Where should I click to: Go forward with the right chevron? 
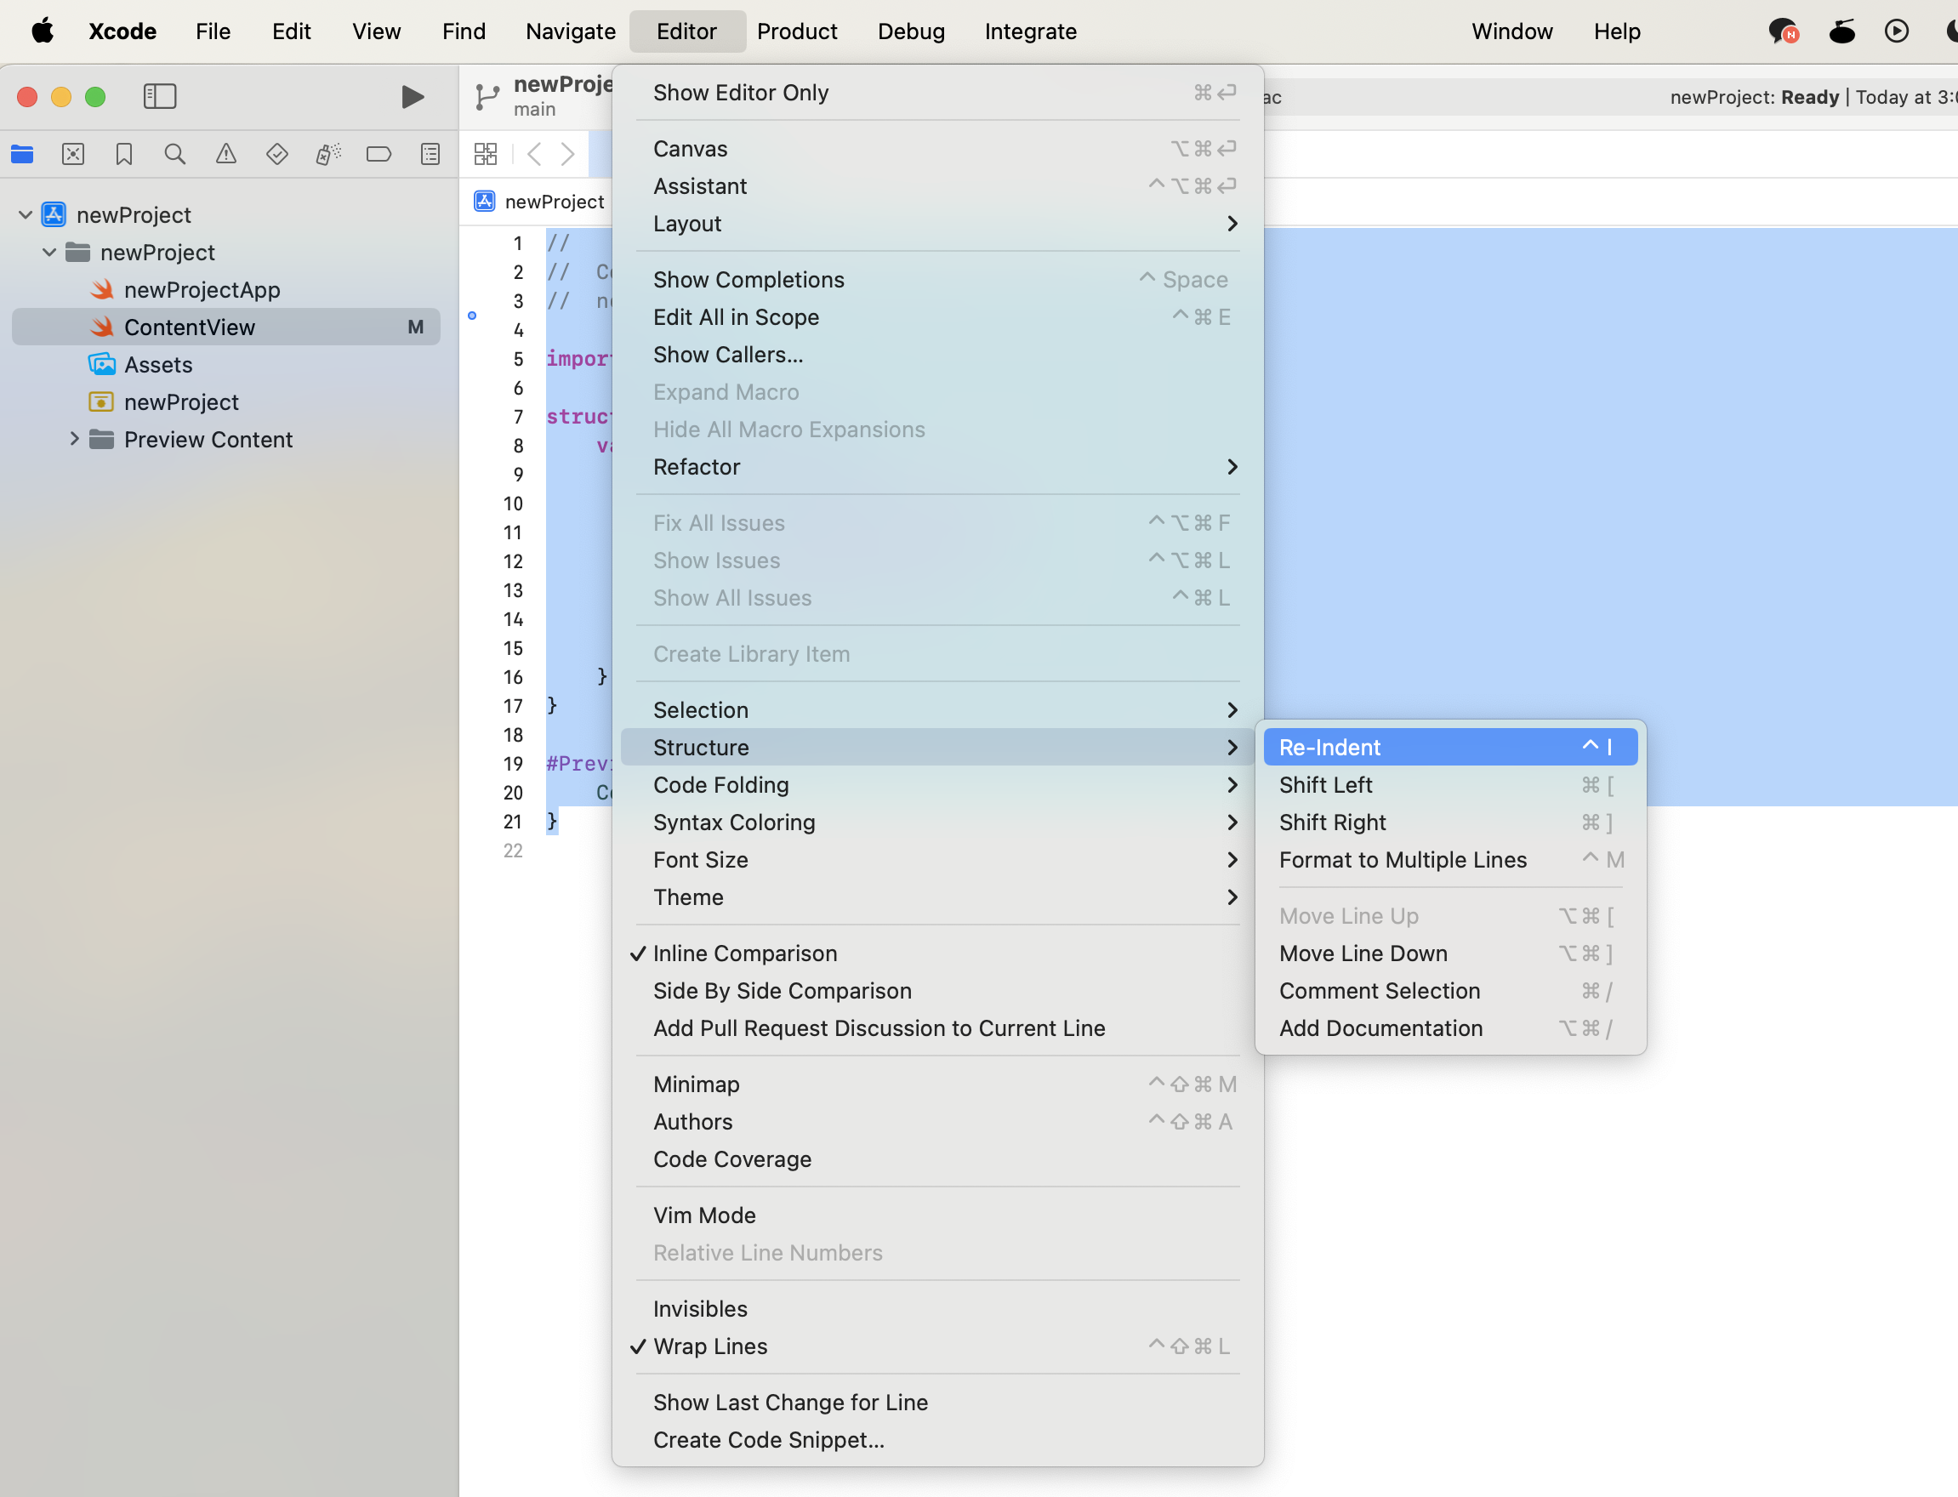click(567, 154)
